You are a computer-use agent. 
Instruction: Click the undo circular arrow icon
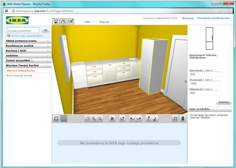(x=122, y=118)
